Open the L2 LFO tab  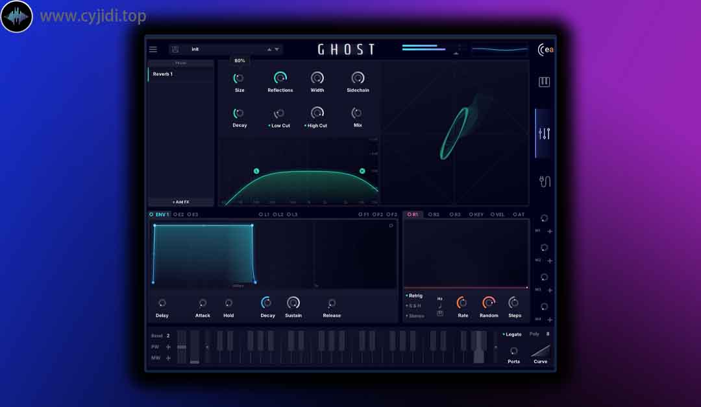(278, 215)
